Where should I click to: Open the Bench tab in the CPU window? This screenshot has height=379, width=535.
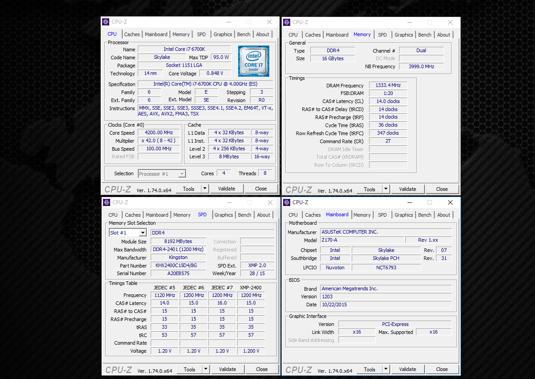point(244,34)
